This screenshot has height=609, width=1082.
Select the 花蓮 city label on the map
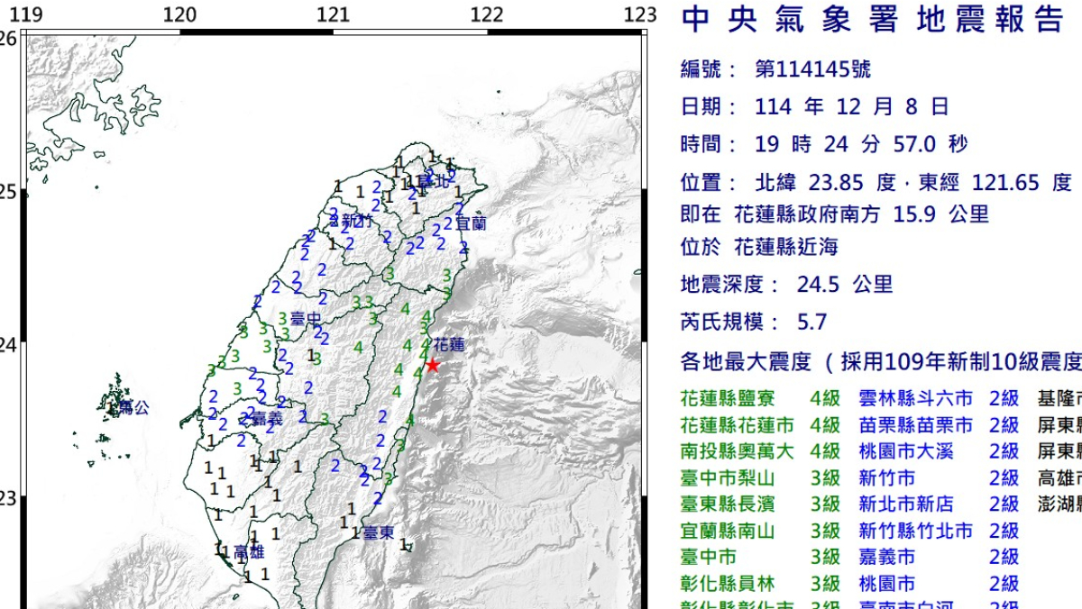[448, 345]
